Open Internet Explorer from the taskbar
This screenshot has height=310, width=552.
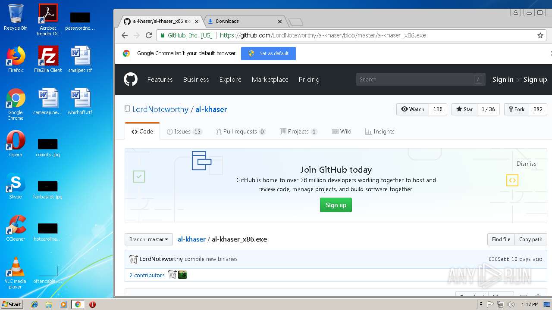pos(34,304)
